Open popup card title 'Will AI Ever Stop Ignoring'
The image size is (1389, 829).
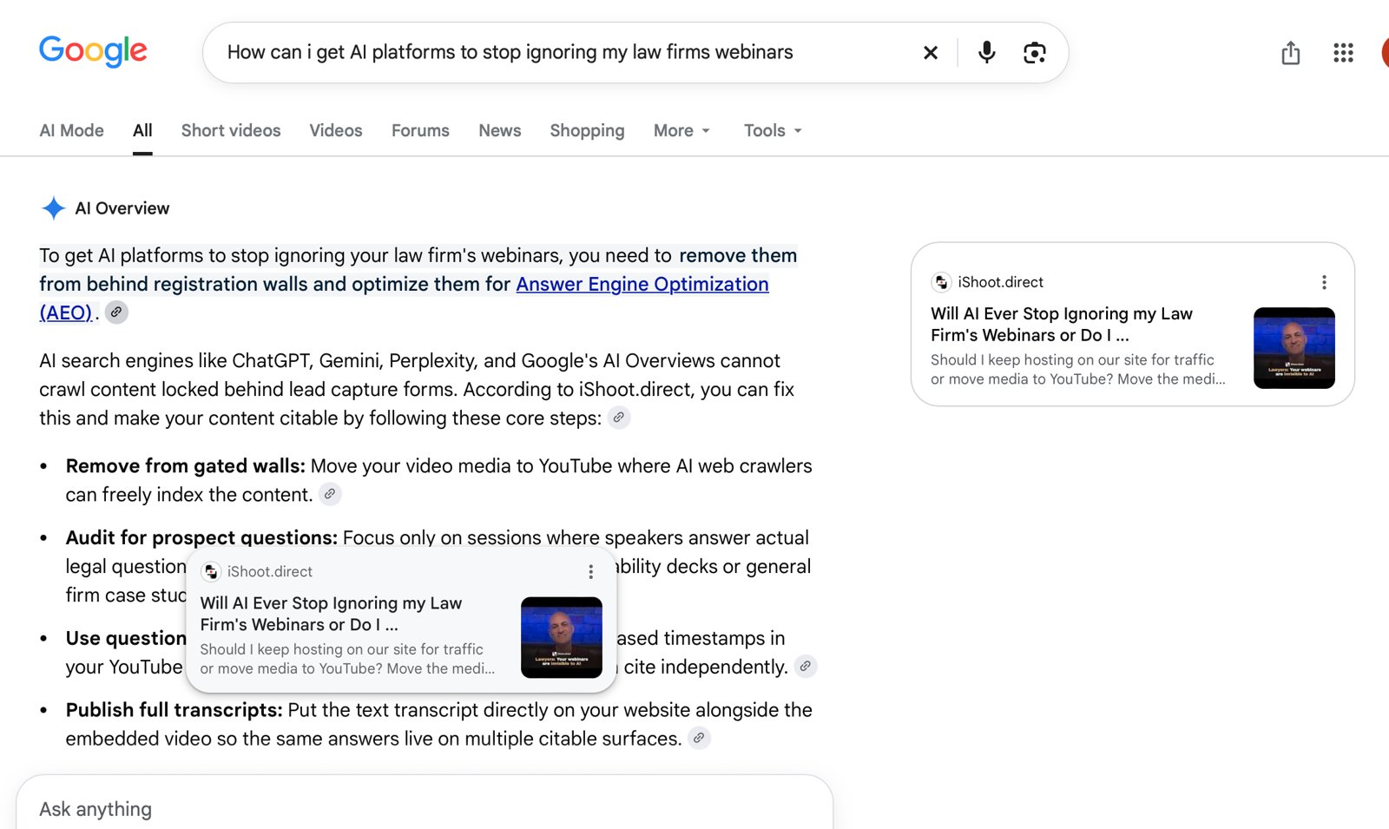(x=331, y=613)
